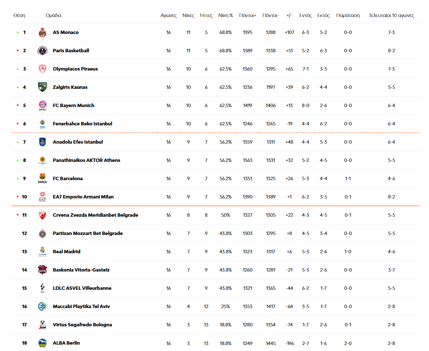This screenshot has height=351, width=429.
Task: Click the ALBA Berlin logo
Action: 42,343
